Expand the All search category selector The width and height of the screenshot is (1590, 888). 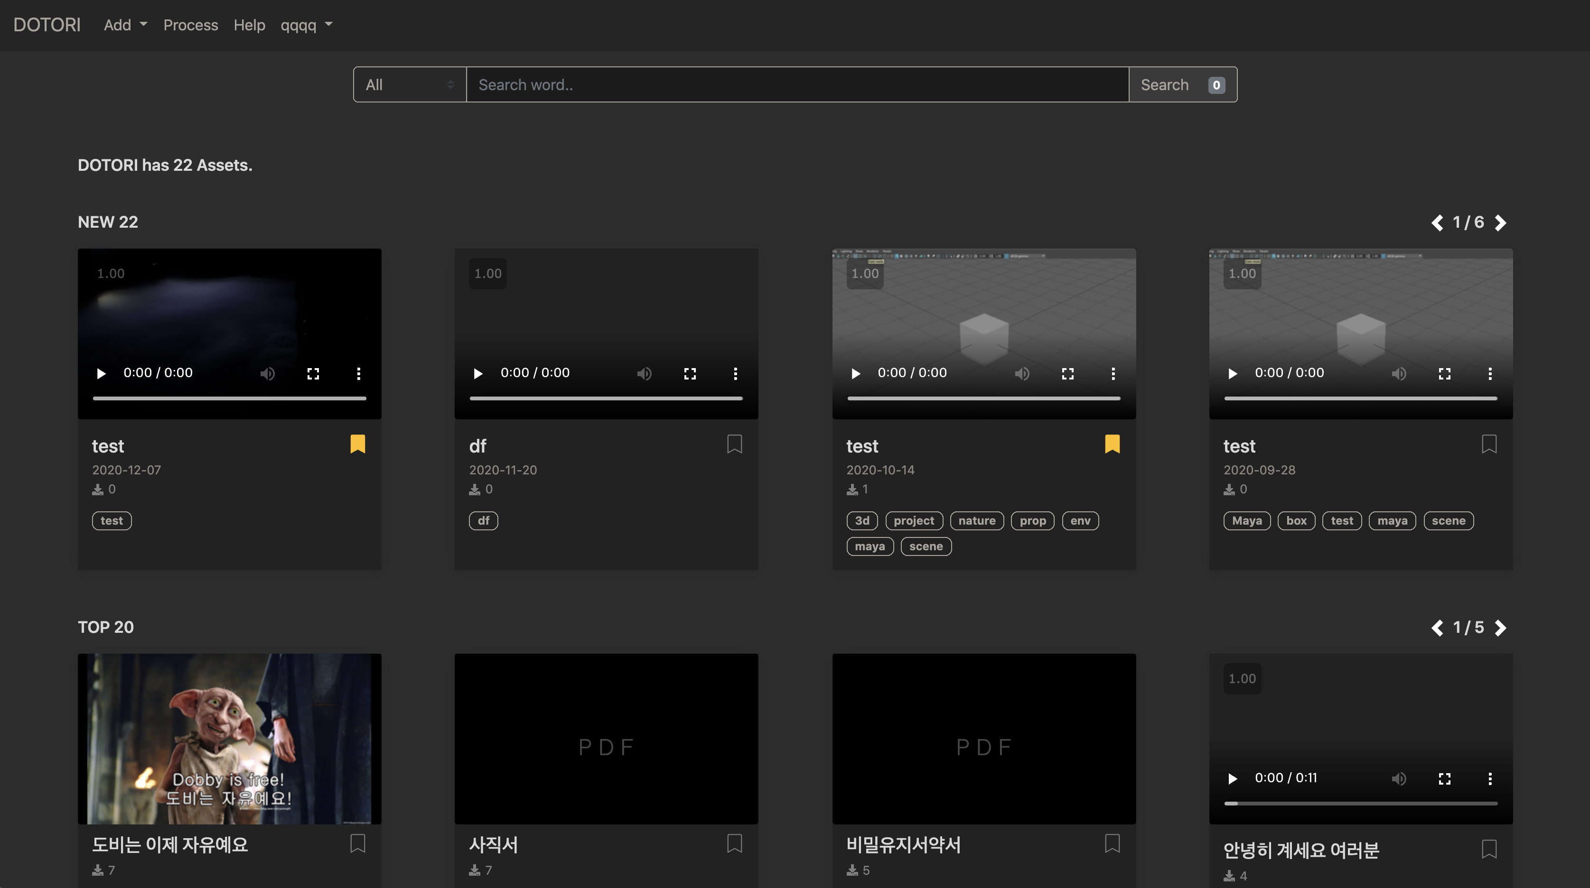pos(410,84)
